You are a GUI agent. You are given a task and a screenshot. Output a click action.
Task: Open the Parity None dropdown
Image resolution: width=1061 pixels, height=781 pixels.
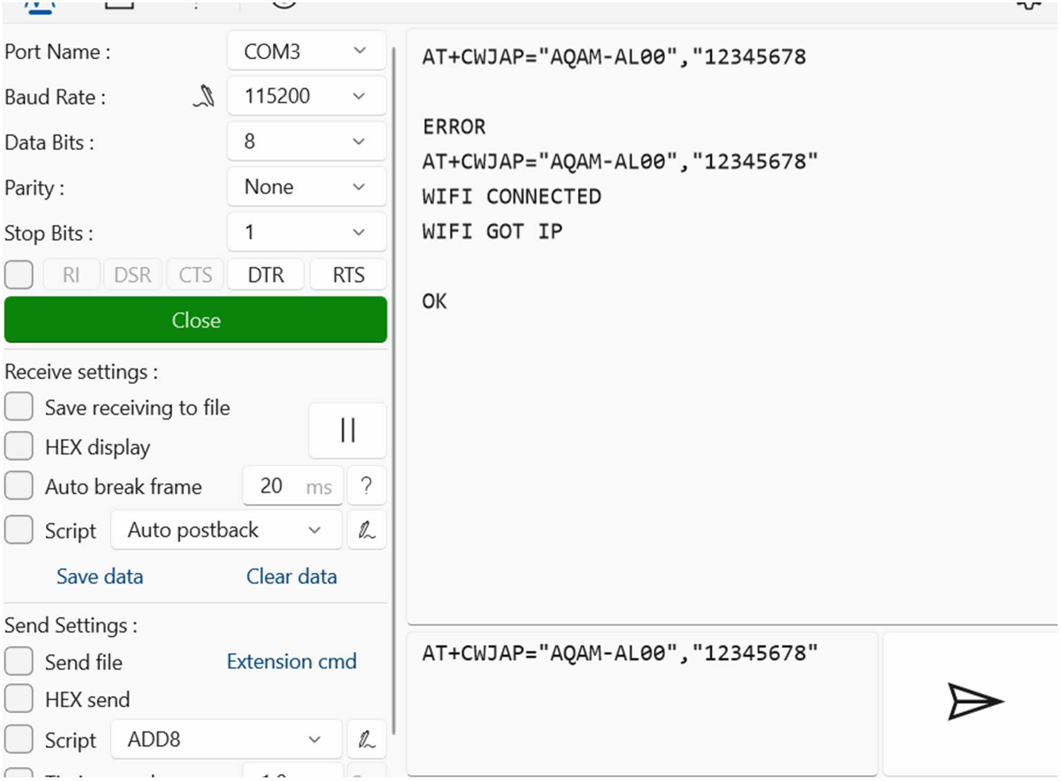(x=306, y=187)
